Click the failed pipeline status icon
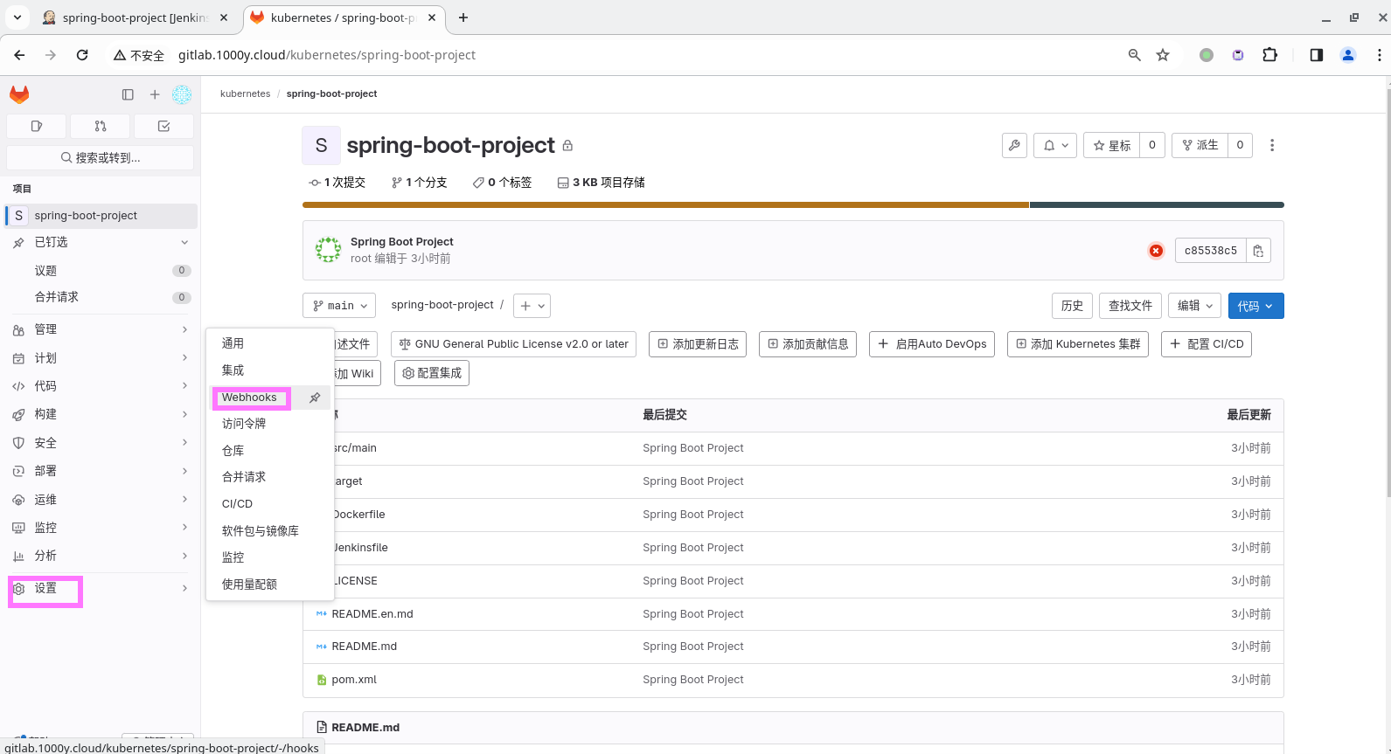The height and width of the screenshot is (754, 1391). pos(1156,251)
